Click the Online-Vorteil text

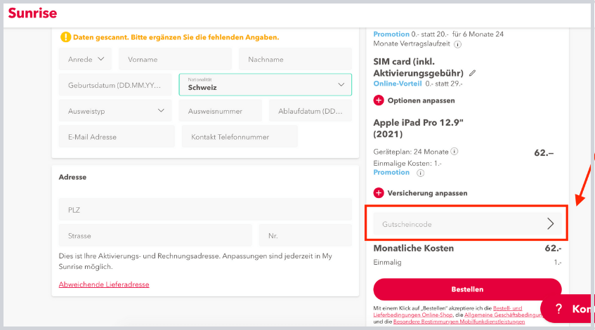pos(398,84)
